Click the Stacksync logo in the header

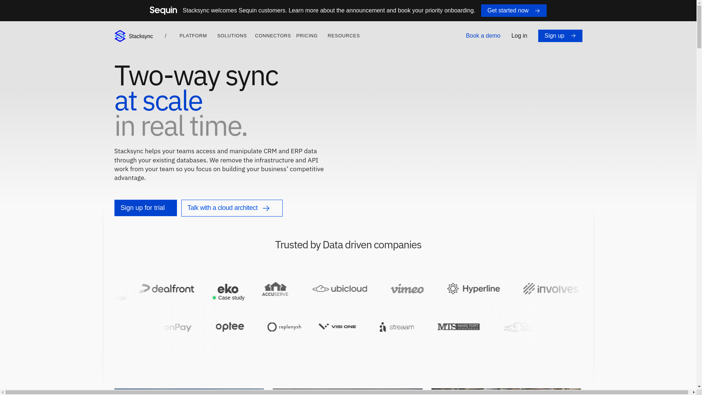pyautogui.click(x=133, y=36)
